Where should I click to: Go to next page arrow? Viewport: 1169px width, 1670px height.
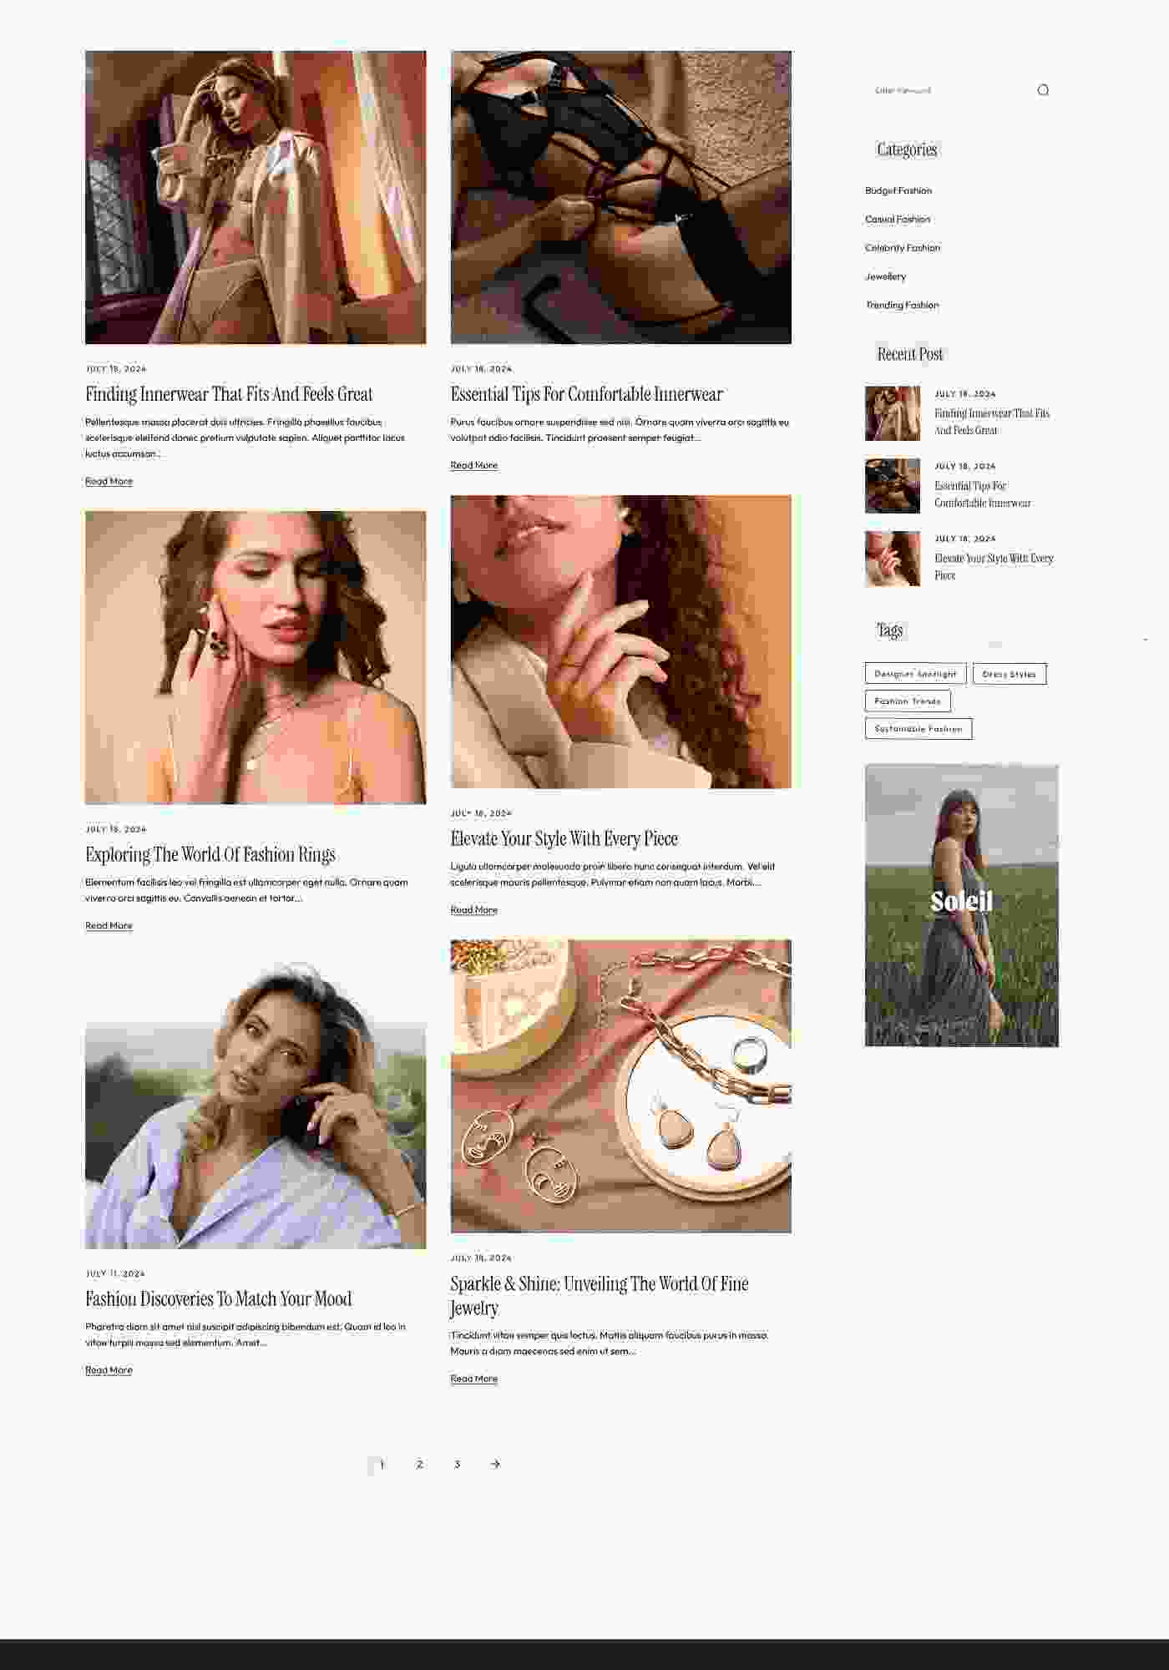click(495, 1464)
